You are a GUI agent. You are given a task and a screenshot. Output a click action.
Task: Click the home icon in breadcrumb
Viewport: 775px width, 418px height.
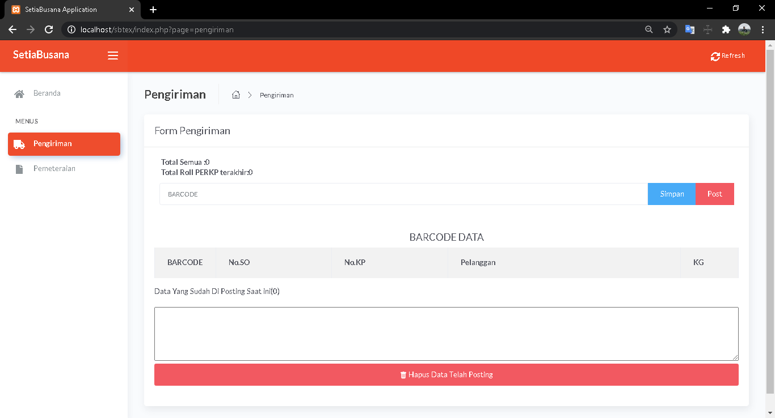pyautogui.click(x=236, y=95)
